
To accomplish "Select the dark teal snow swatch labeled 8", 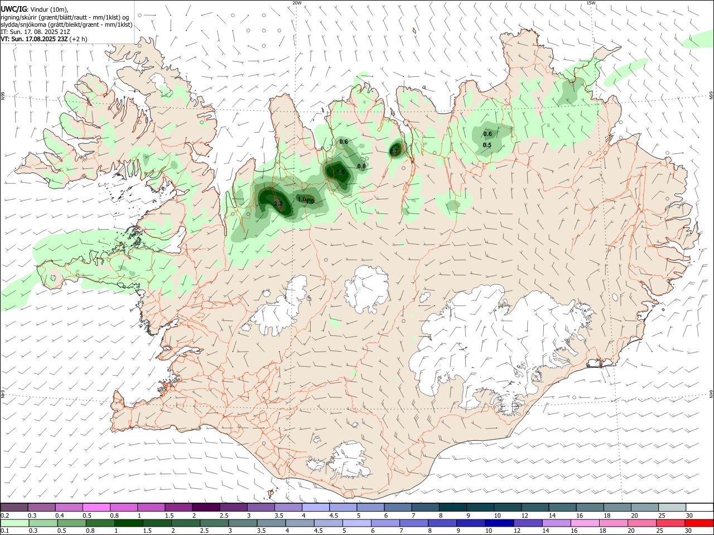I will 453,508.
